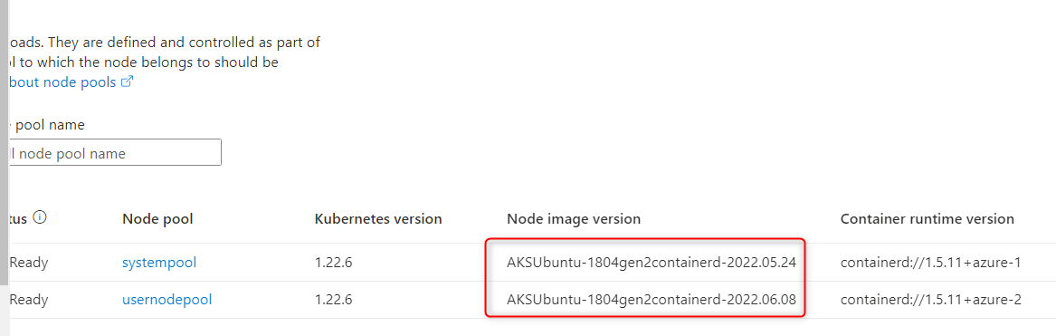Click the pool name field label
The height and width of the screenshot is (336, 1056).
coord(45,125)
